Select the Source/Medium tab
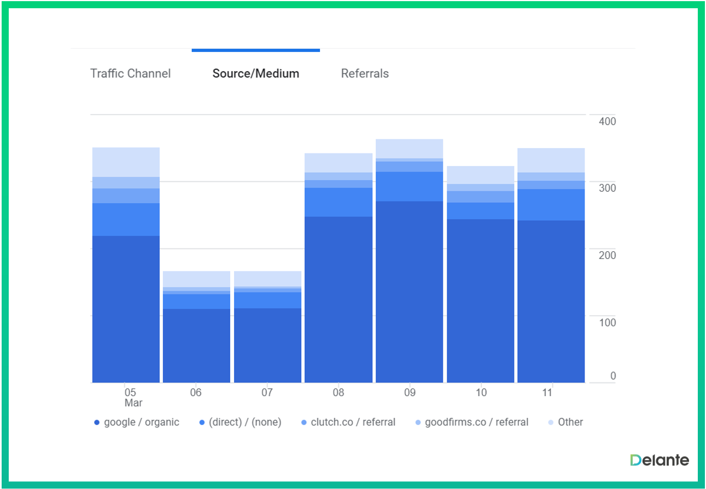 [x=255, y=73]
